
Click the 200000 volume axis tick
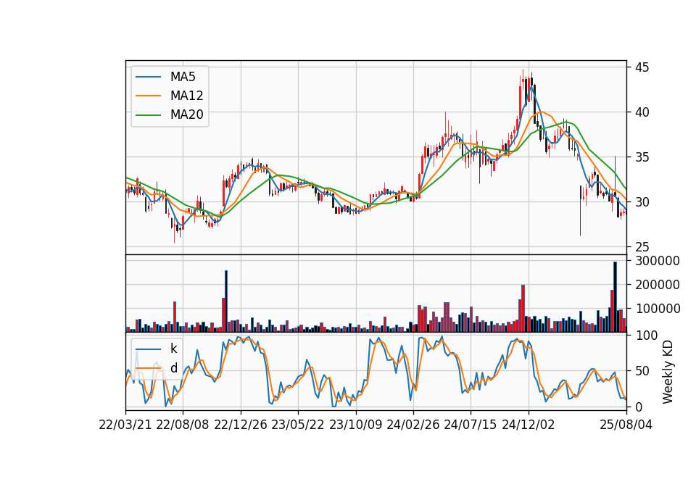(x=658, y=285)
